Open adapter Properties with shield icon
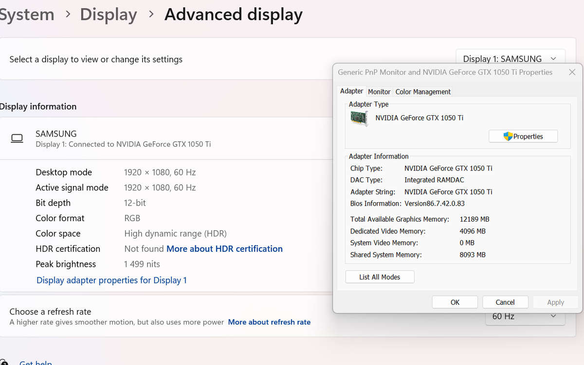This screenshot has width=584, height=365. [x=523, y=137]
